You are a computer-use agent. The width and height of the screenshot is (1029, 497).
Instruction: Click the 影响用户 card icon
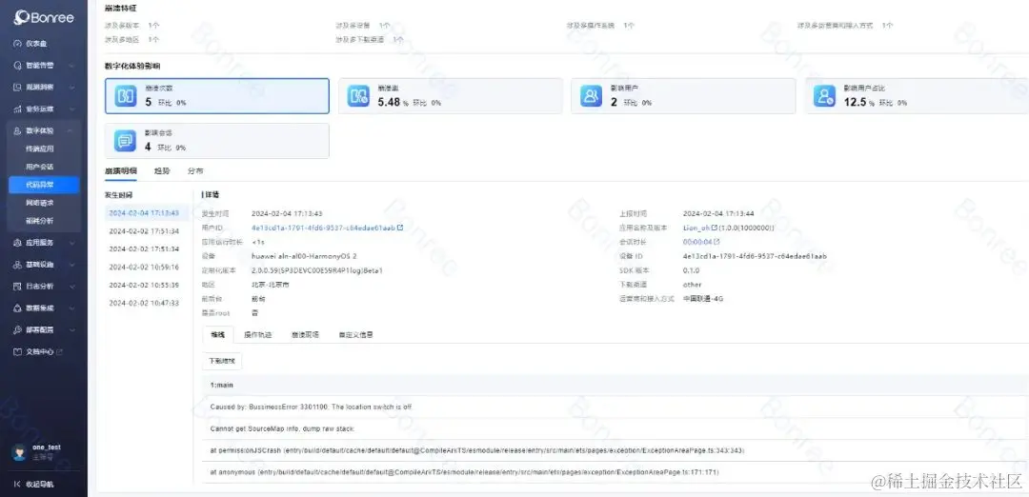[x=592, y=96]
